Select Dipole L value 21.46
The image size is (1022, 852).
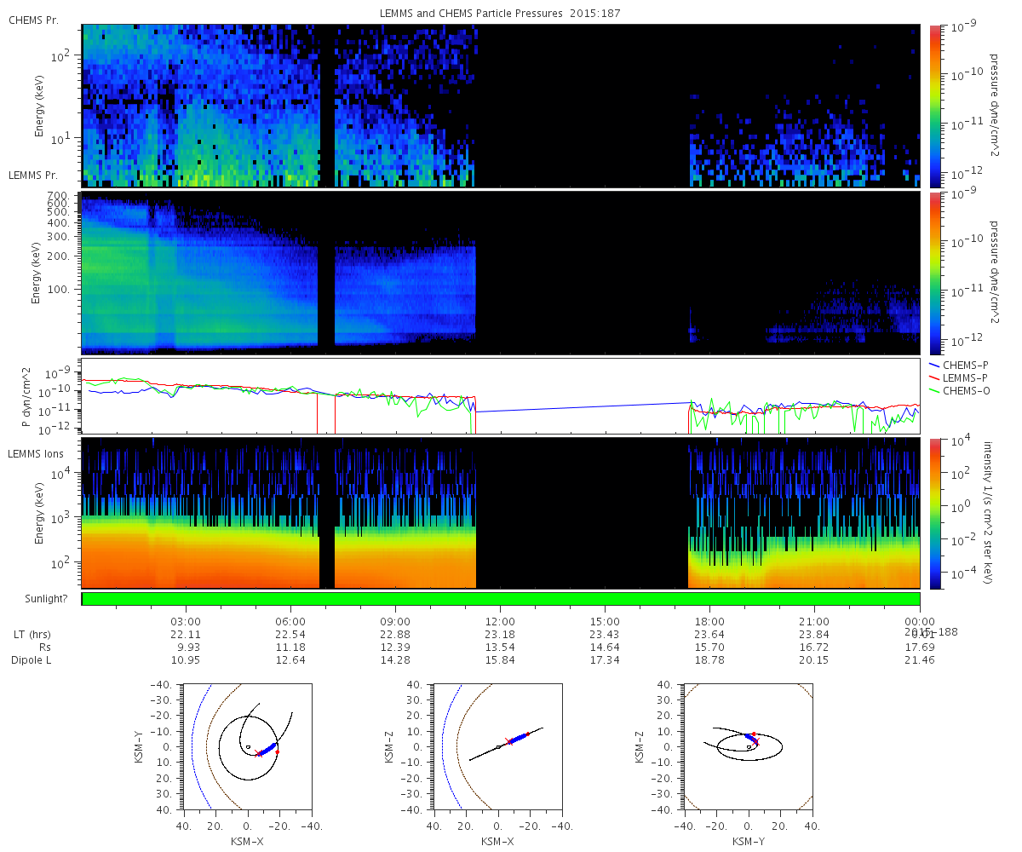[920, 660]
